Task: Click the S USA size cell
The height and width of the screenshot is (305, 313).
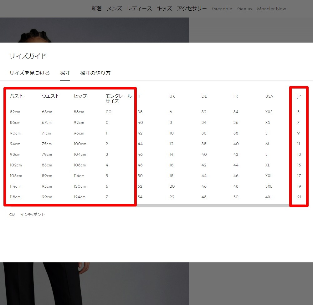Action: click(266, 133)
